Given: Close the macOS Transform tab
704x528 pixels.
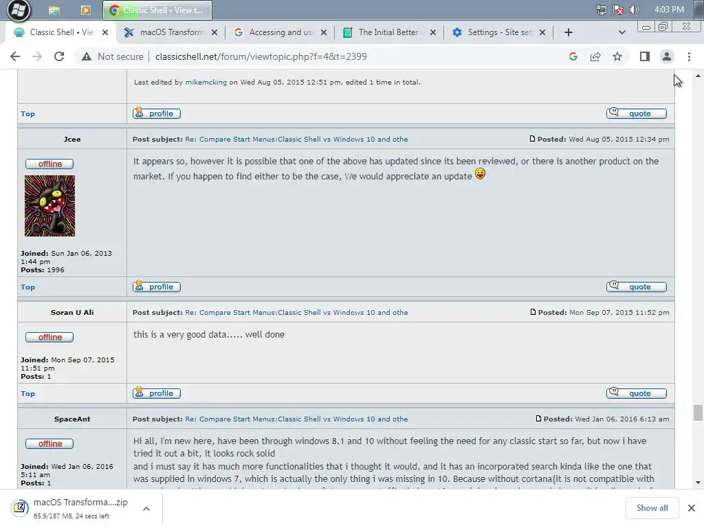Looking at the screenshot, I should pyautogui.click(x=214, y=32).
